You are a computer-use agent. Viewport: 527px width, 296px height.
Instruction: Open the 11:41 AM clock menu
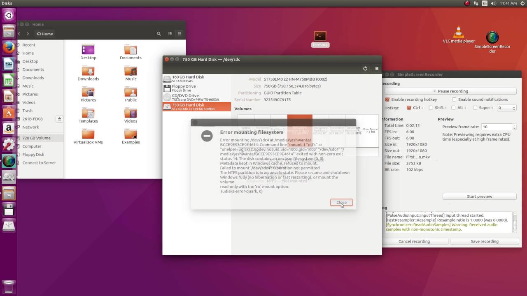(x=508, y=3)
